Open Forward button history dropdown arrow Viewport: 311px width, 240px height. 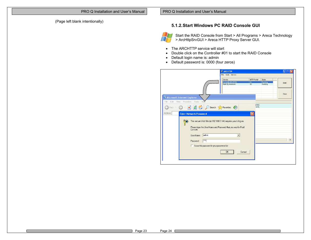pos(185,107)
